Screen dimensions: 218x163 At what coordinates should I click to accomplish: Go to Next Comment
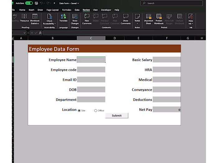115,19
